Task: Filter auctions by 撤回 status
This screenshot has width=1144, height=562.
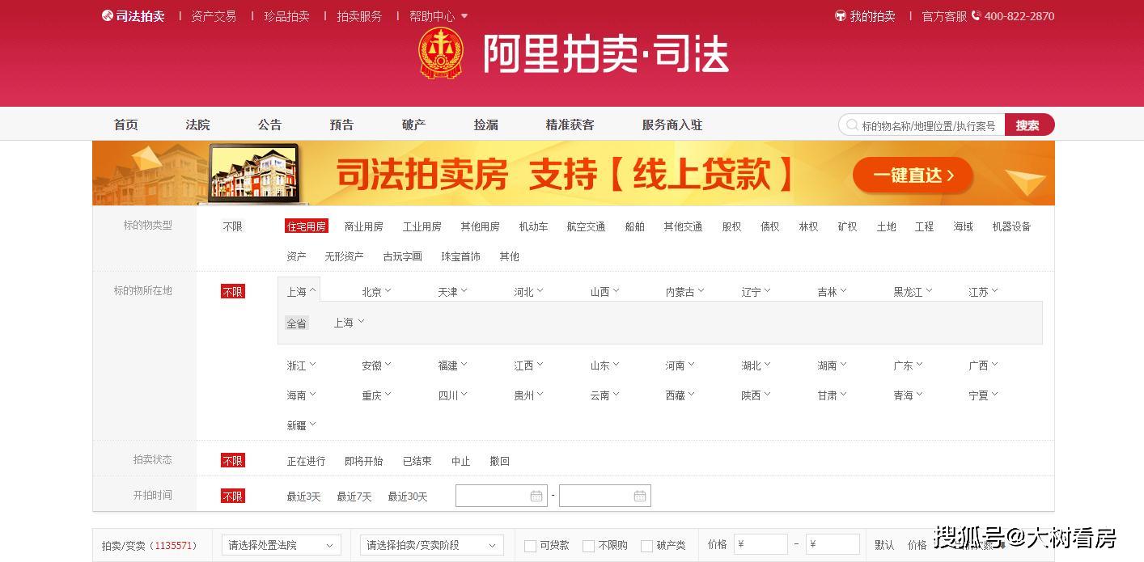Action: [x=499, y=461]
